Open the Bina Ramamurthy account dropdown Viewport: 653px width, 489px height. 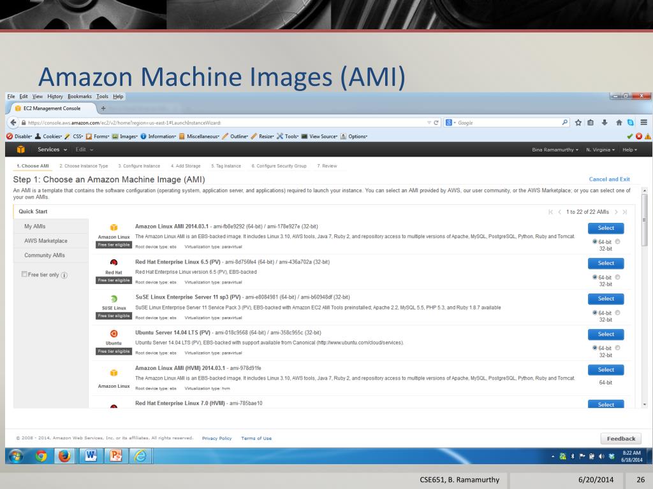pyautogui.click(x=555, y=150)
